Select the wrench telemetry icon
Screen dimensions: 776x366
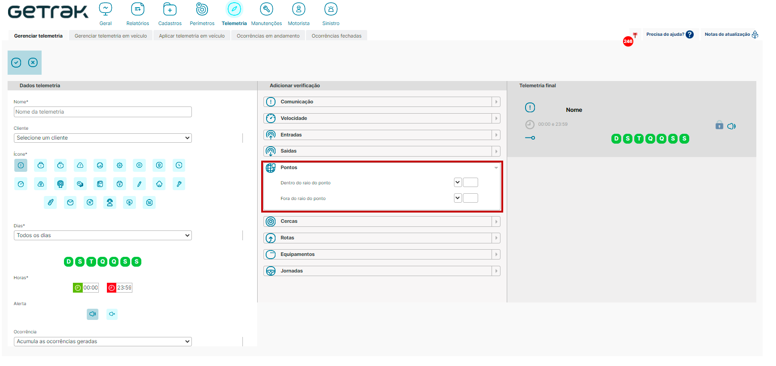tap(179, 184)
